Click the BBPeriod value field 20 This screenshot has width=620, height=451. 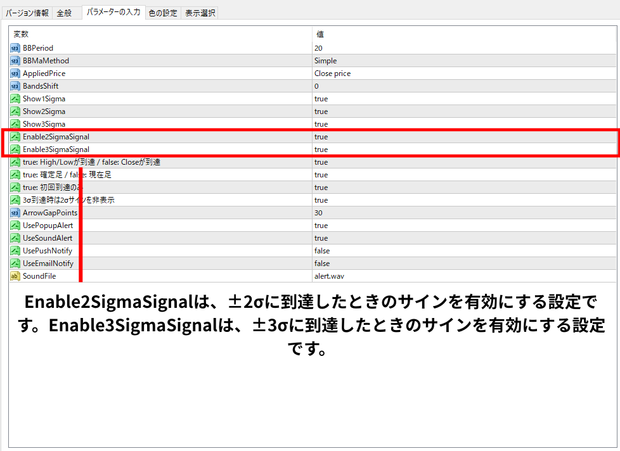coord(318,48)
